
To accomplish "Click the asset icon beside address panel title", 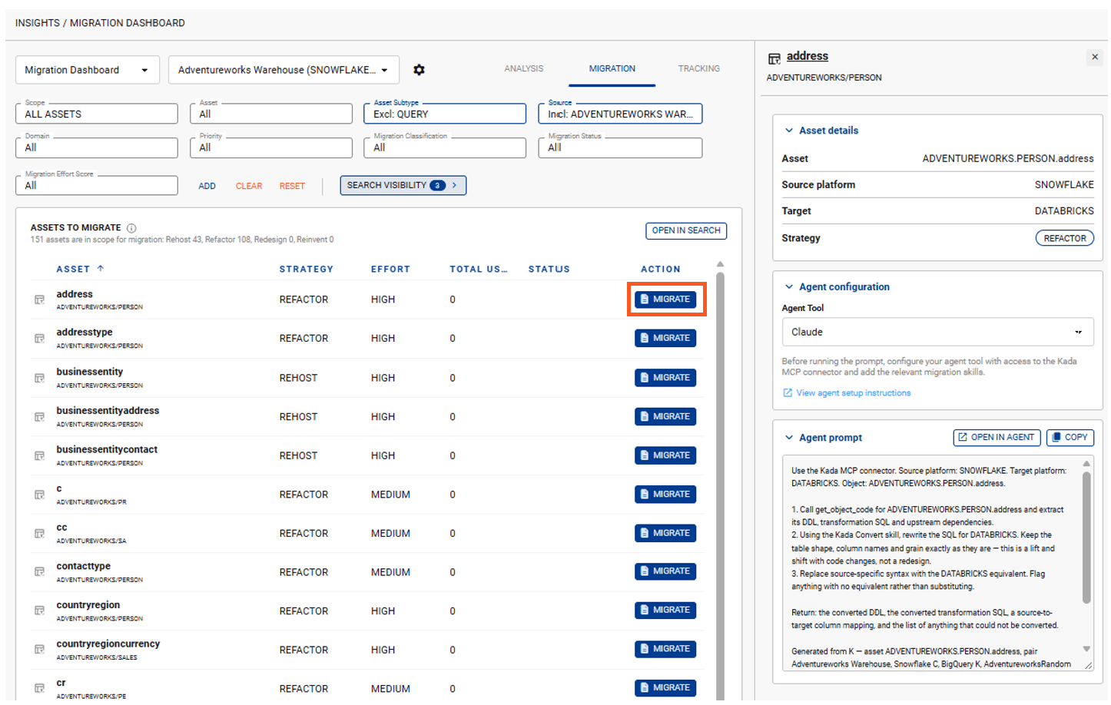I will (774, 58).
